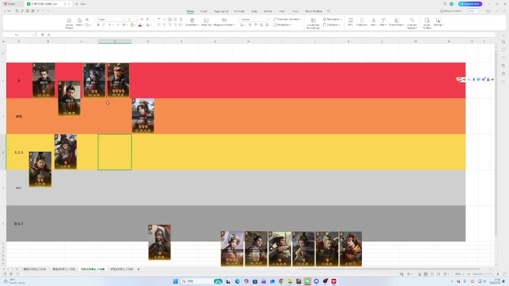Open the File menu
Image resolution: width=509 pixels, height=286 pixels.
(8, 11)
